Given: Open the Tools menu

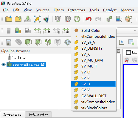Looking at the screenshot, I should coord(94,10).
